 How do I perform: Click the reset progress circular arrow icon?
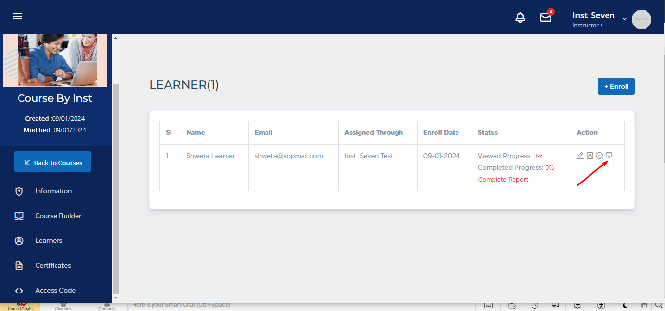click(x=599, y=156)
